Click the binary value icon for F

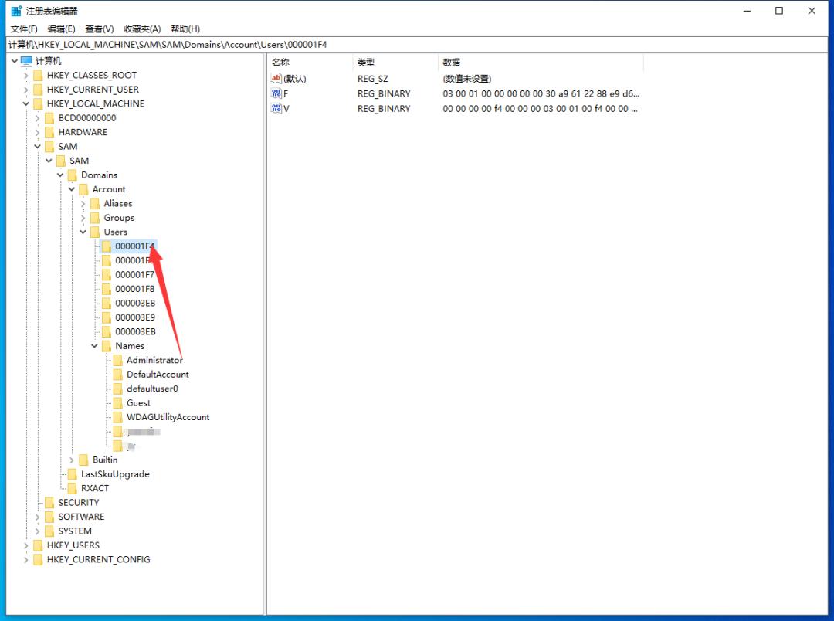tap(276, 93)
